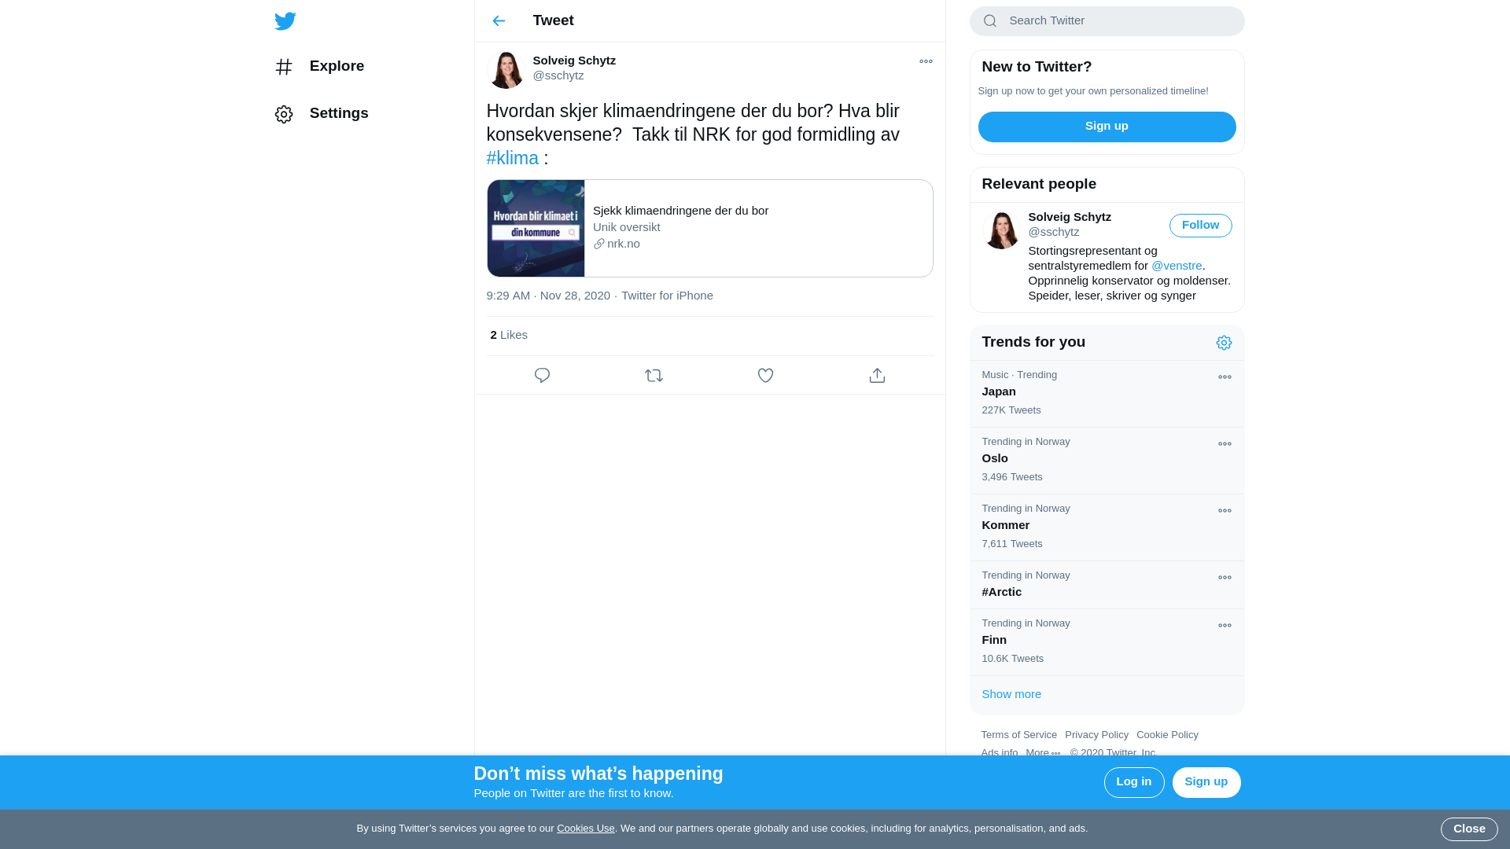View the 2 Likes list

click(x=509, y=335)
